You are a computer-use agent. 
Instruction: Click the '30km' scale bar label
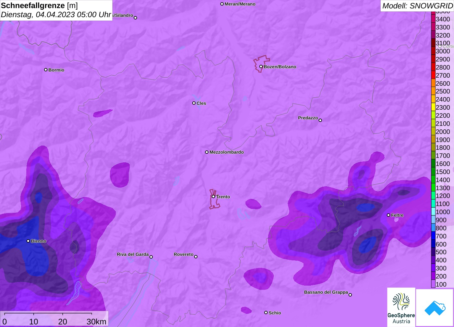96,322
